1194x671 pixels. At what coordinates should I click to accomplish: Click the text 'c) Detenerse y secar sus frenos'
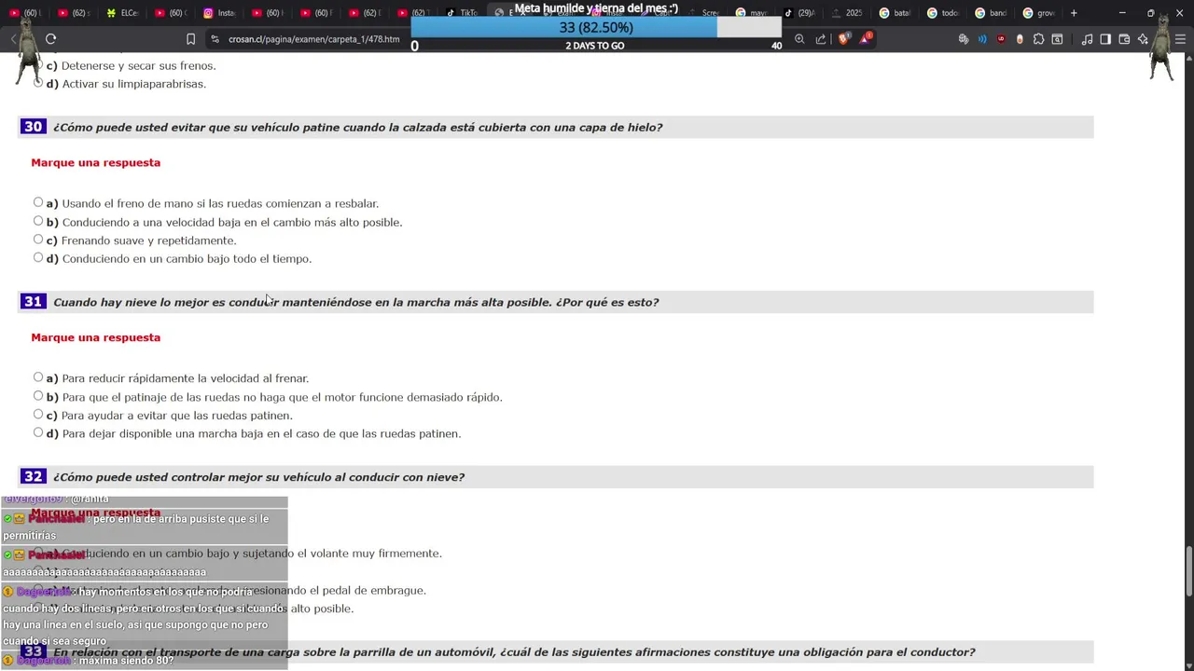[x=131, y=66]
